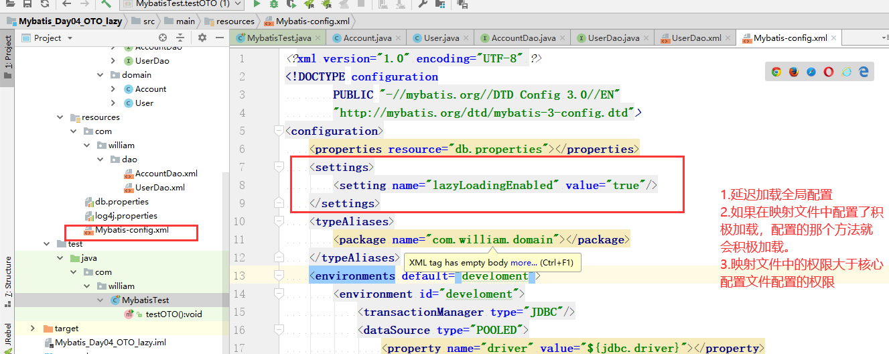The height and width of the screenshot is (354, 889).
Task: Collapse the MybatisTest class node
Action: click(100, 300)
